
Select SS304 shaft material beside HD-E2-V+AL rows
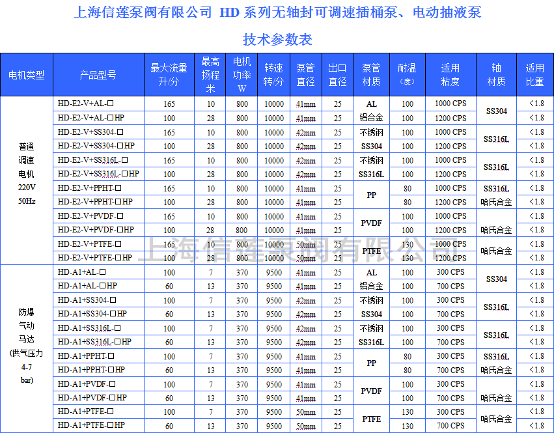(497, 111)
